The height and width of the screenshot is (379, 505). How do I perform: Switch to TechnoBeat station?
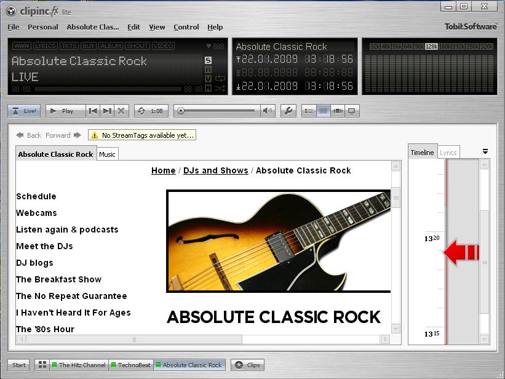[131, 365]
